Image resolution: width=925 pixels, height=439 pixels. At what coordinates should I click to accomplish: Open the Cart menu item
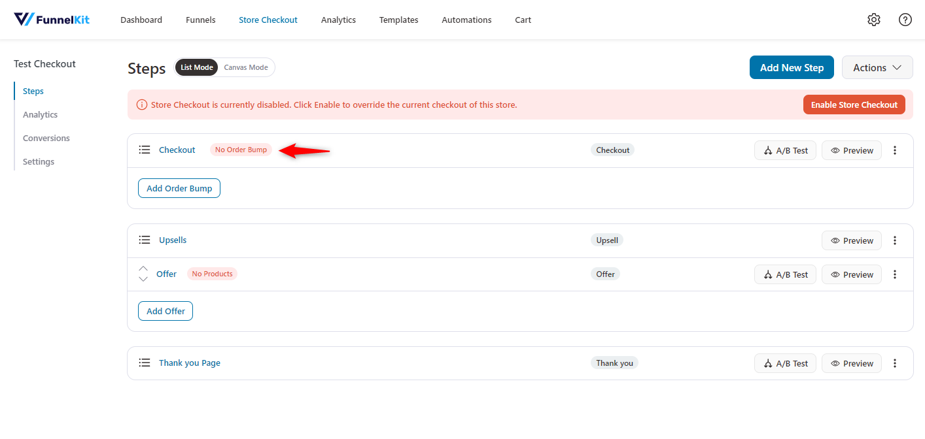click(x=523, y=20)
